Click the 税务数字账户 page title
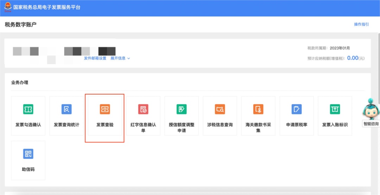The height and width of the screenshot is (195, 380). point(21,24)
